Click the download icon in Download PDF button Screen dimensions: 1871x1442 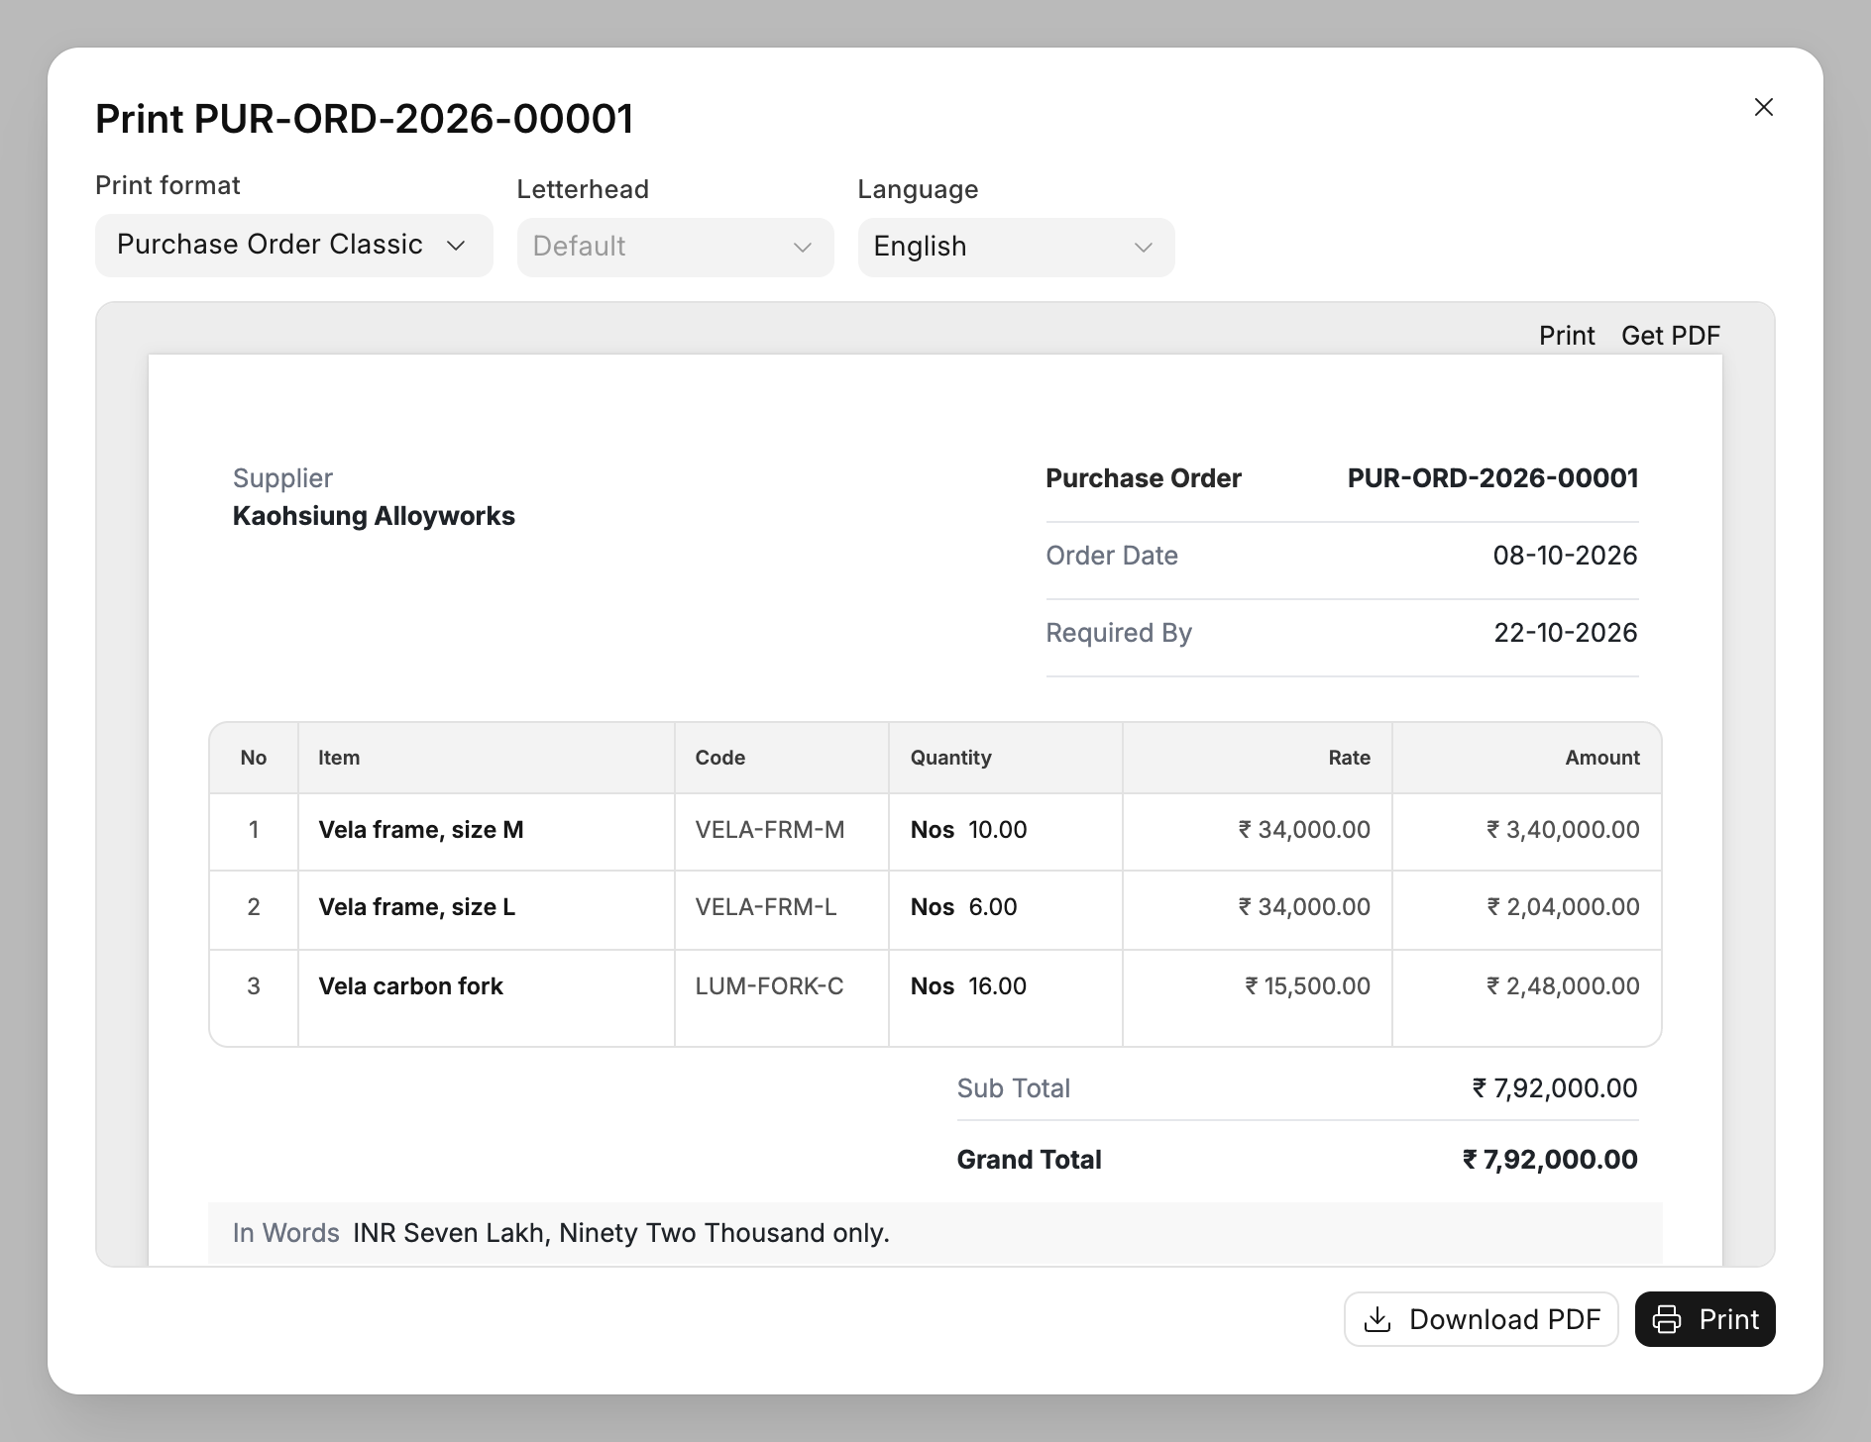(x=1377, y=1319)
